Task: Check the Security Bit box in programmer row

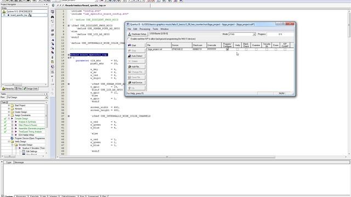Action: (x=267, y=49)
